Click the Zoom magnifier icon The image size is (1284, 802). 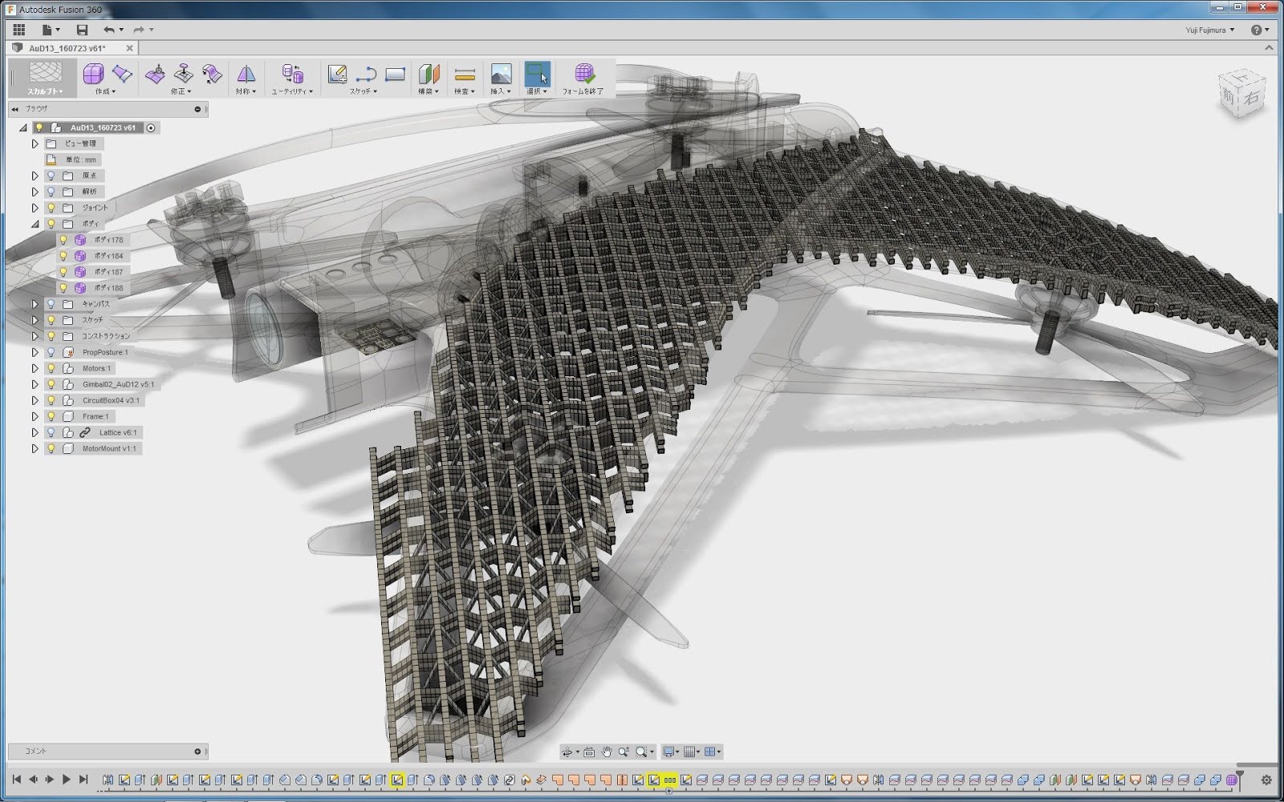click(623, 751)
